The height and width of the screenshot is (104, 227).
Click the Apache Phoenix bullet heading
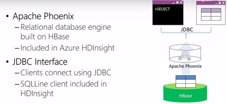point(43,16)
